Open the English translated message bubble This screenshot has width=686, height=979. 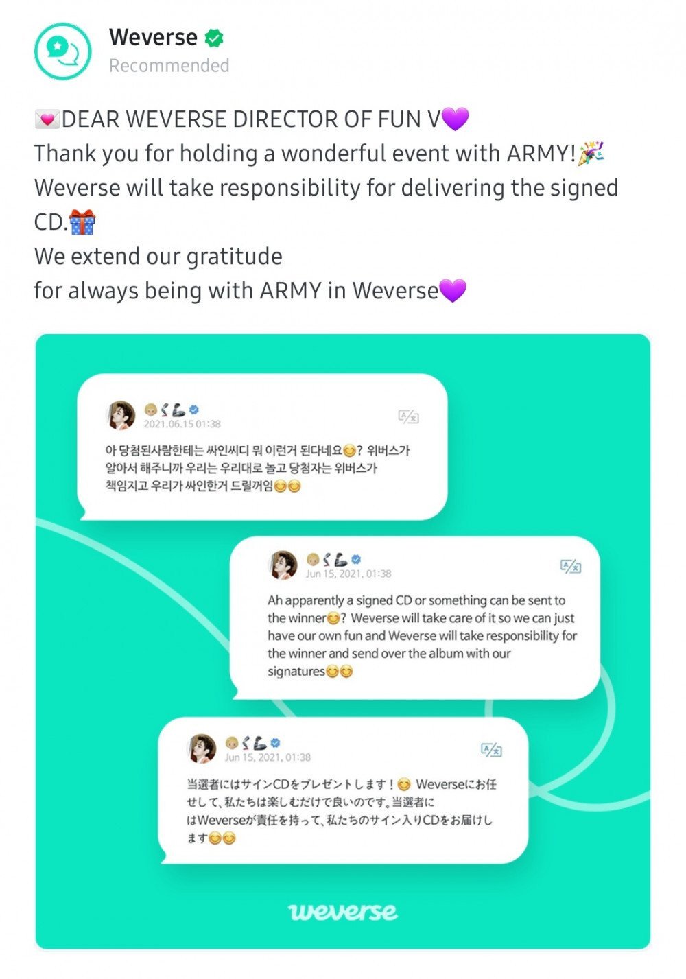tap(415, 617)
